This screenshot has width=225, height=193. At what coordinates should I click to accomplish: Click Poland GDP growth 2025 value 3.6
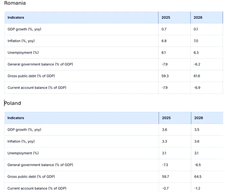[x=165, y=130]
